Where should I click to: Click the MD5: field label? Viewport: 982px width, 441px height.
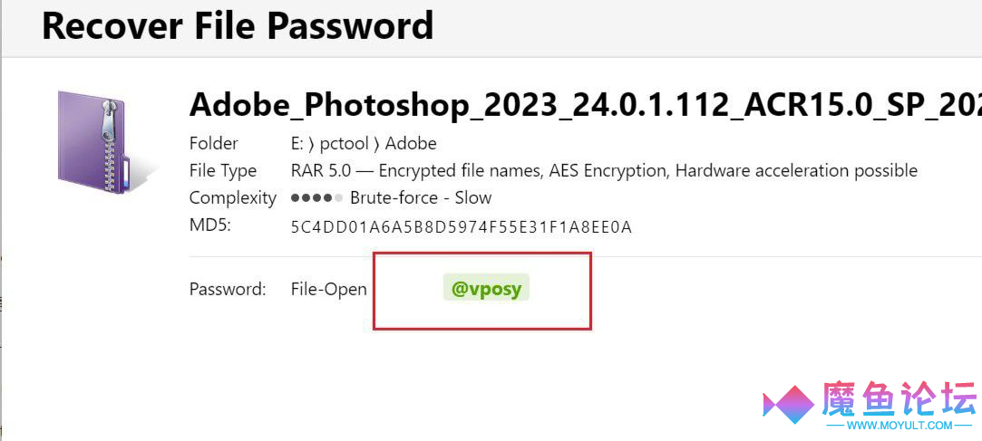pos(210,225)
